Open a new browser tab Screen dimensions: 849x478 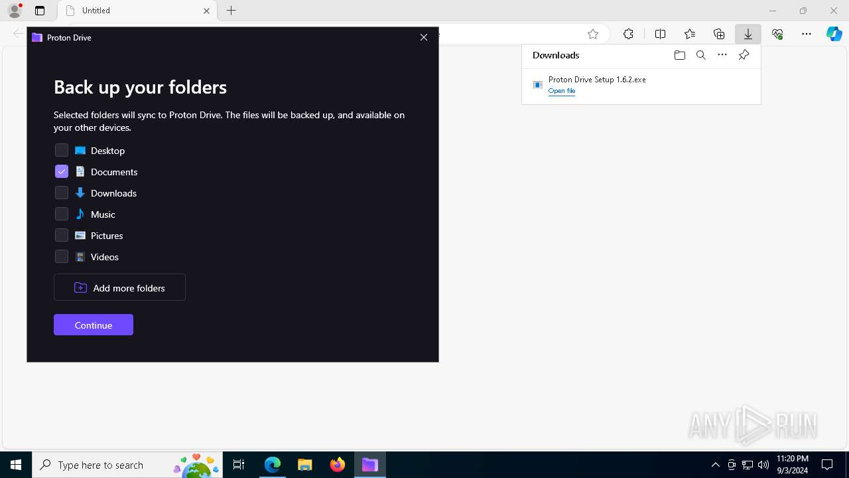click(231, 11)
